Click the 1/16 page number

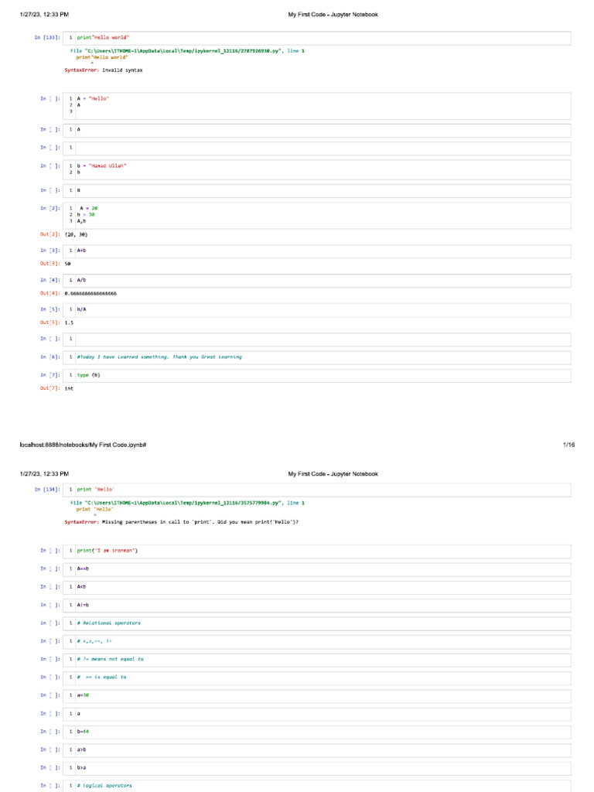tap(568, 445)
